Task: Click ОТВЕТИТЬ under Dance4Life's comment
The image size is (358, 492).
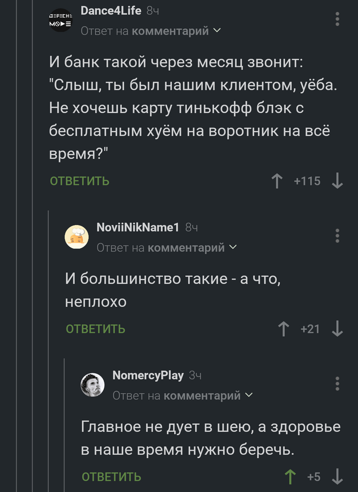Action: pos(79,181)
